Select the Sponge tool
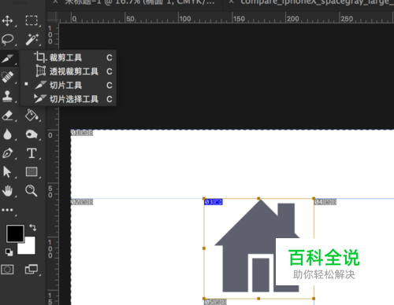Screen dimensions: 394x305 (32, 134)
